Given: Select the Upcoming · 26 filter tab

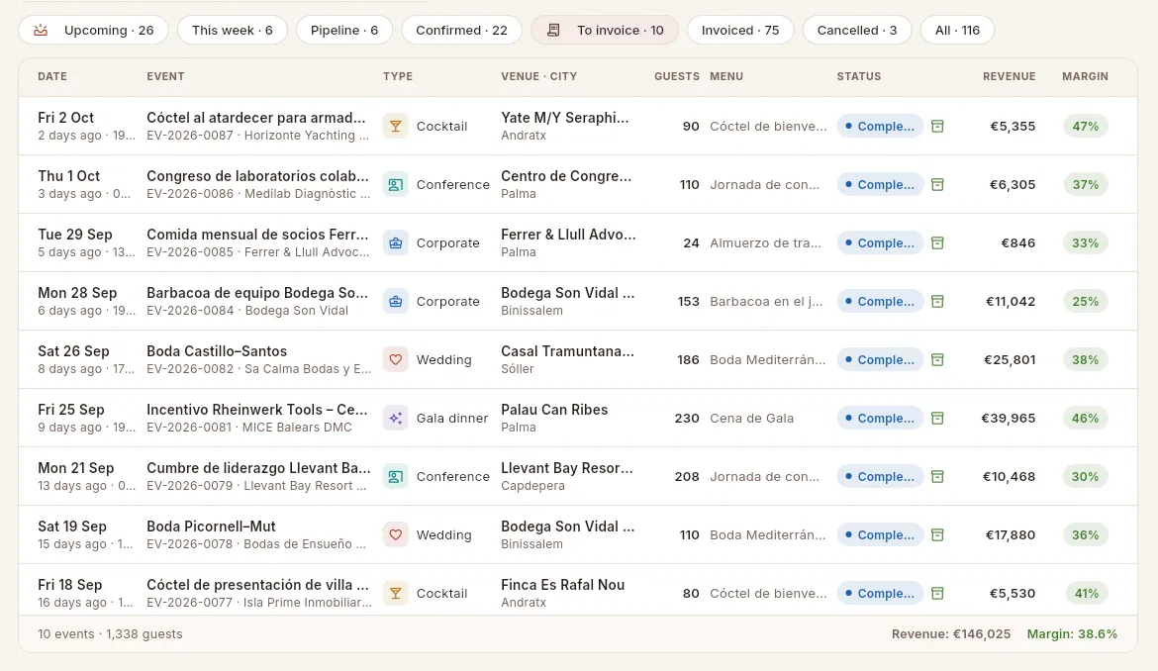Looking at the screenshot, I should pos(94,31).
